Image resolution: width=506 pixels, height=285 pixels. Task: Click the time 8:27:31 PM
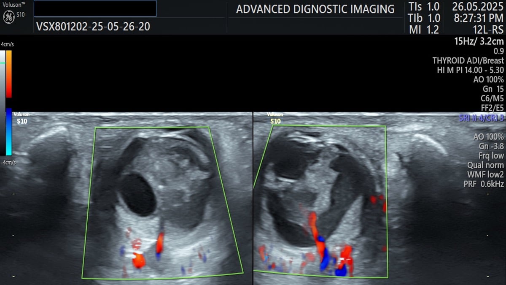tap(478, 18)
